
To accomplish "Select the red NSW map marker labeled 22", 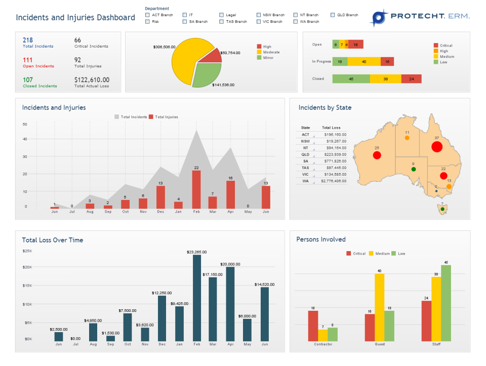I will coord(443,176).
